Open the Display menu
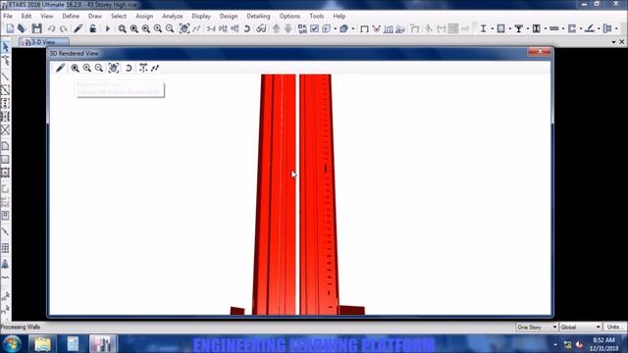 point(201,16)
